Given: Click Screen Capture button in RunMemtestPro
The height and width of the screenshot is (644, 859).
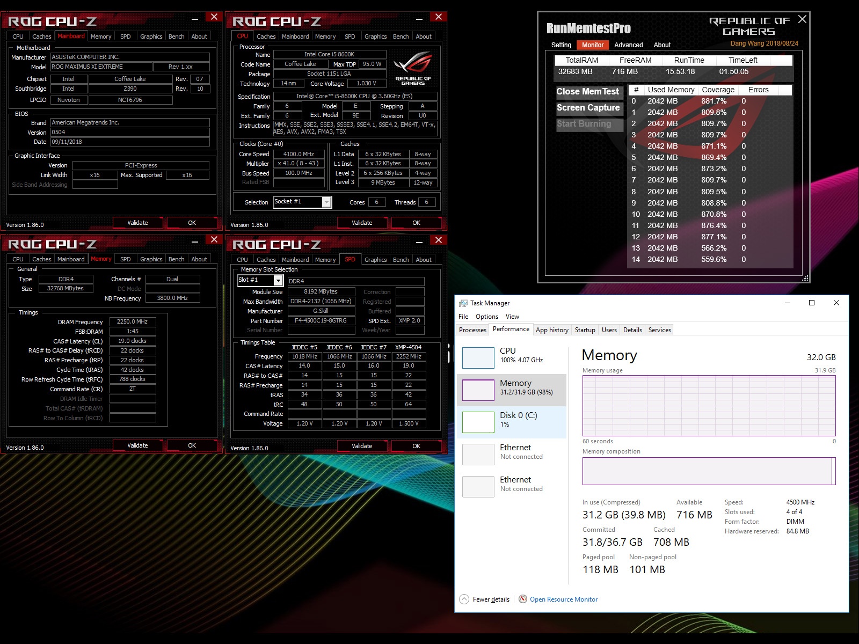Looking at the screenshot, I should click(588, 108).
